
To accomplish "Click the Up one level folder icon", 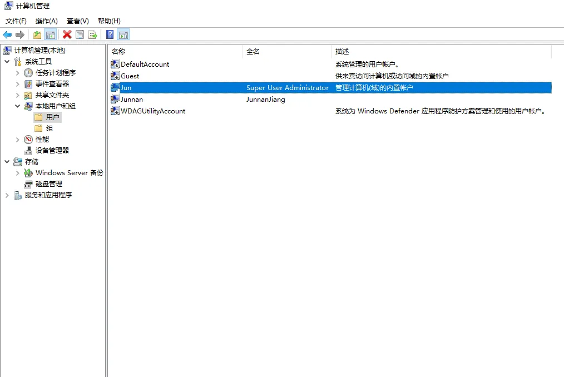I will coord(37,35).
